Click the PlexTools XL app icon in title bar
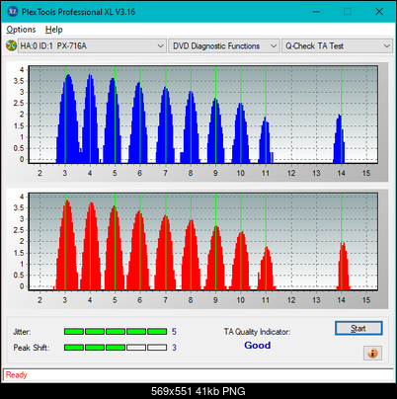397x399 pixels. coord(13,12)
